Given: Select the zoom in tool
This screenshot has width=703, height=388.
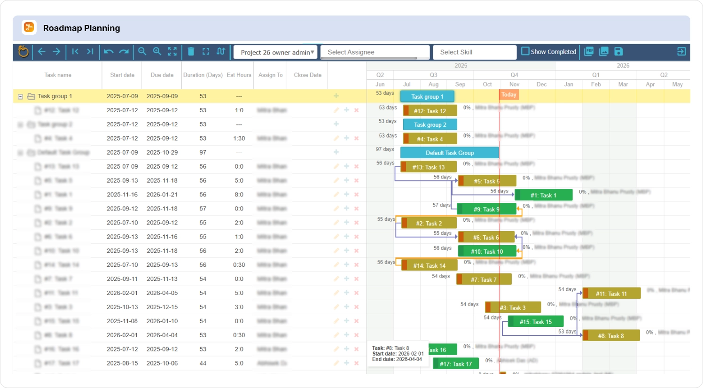Looking at the screenshot, I should tap(157, 52).
